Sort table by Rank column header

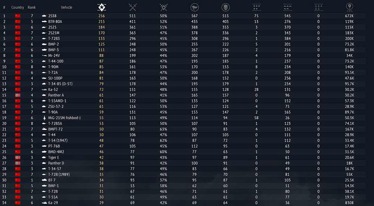pos(32,7)
